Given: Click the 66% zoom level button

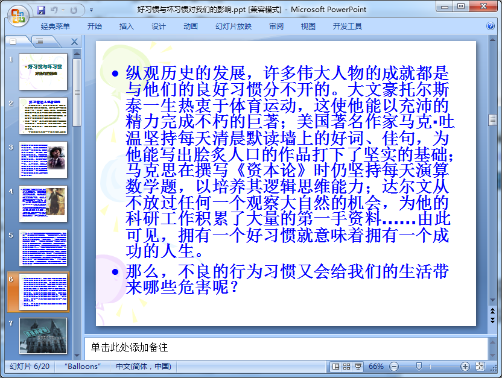Looking at the screenshot, I should tap(376, 367).
